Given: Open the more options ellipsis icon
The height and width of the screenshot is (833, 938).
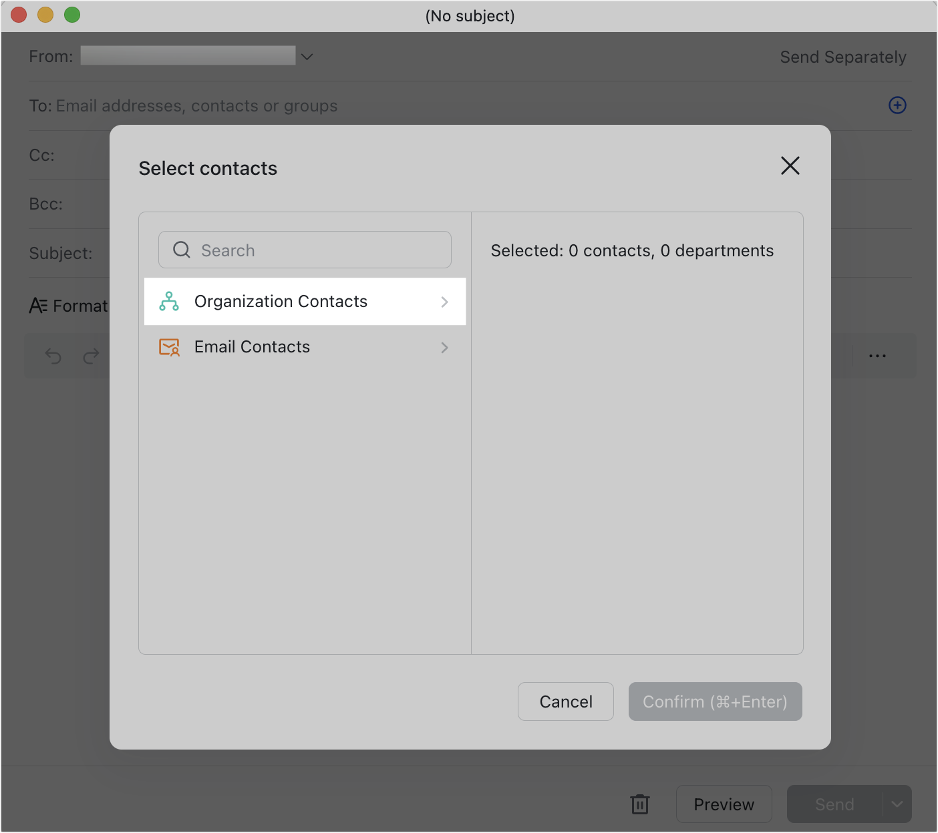Looking at the screenshot, I should (x=877, y=356).
